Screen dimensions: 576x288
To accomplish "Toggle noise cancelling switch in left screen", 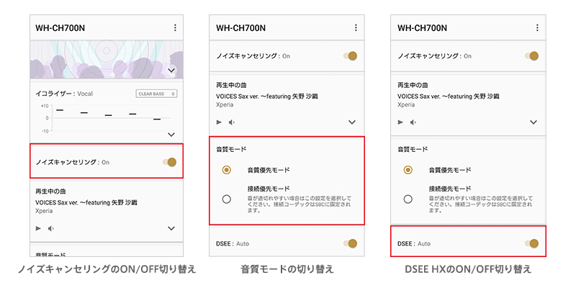I will [169, 162].
